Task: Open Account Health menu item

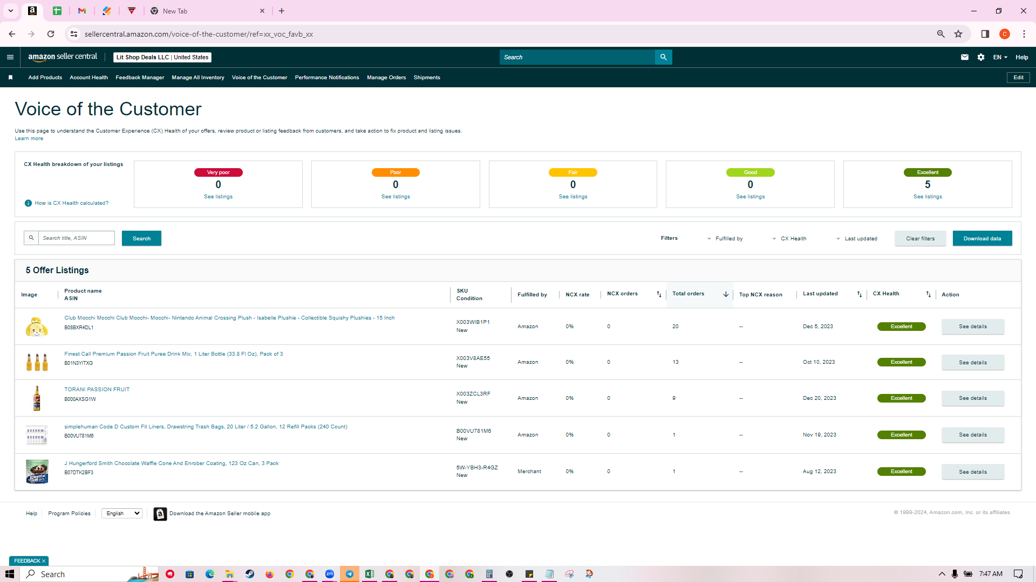Action: click(x=88, y=78)
